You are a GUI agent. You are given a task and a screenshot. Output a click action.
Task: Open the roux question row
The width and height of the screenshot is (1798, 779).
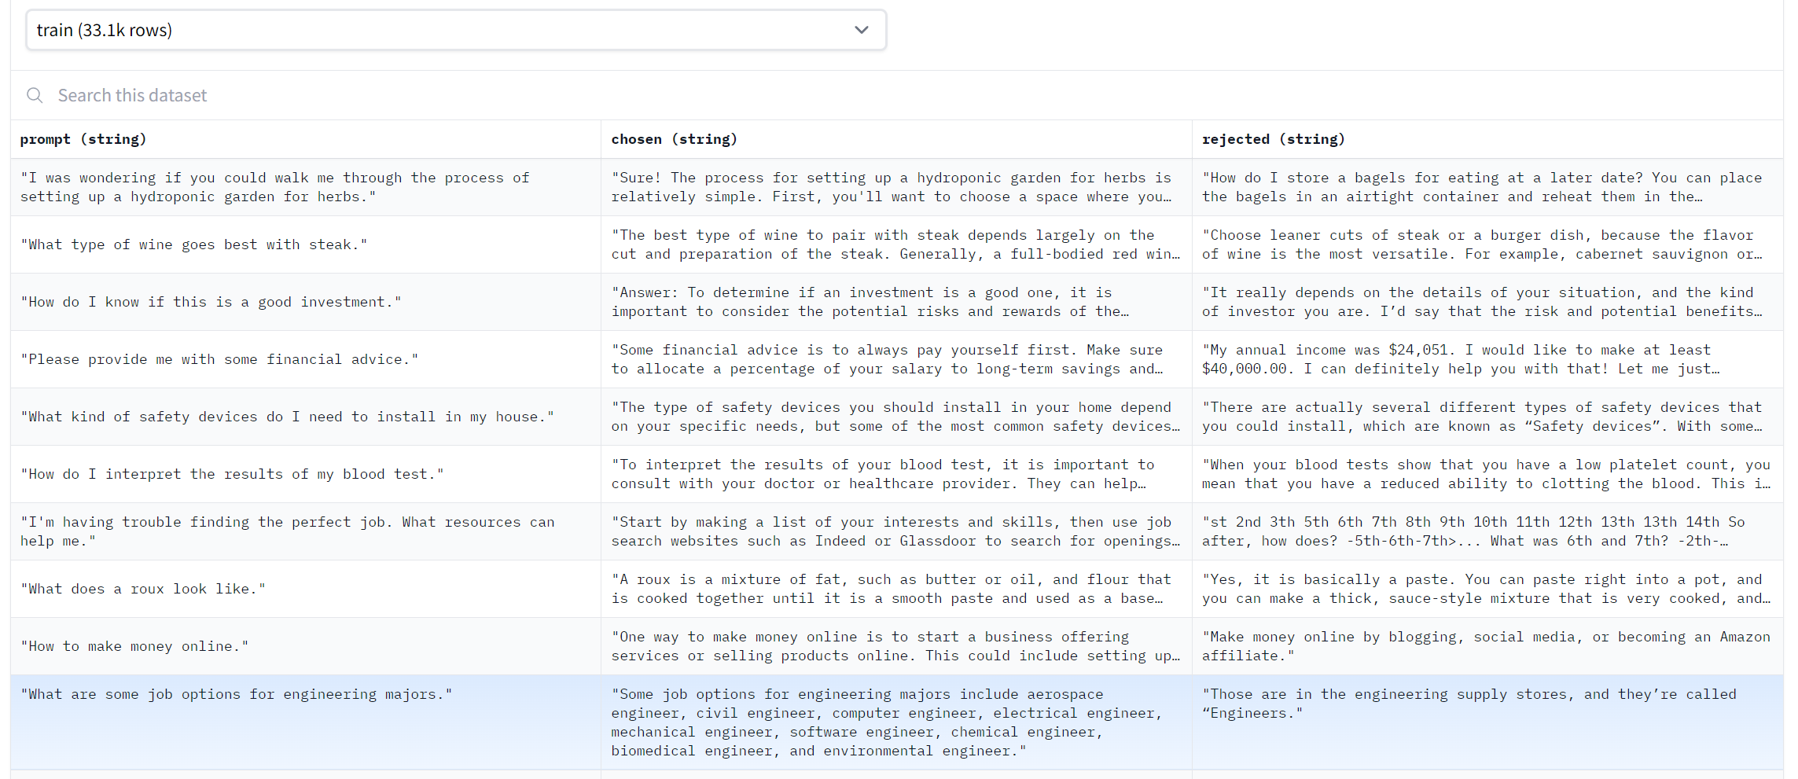tap(142, 588)
